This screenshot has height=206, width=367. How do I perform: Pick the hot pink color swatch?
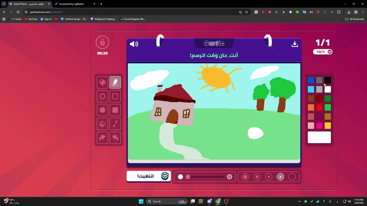coord(319,125)
